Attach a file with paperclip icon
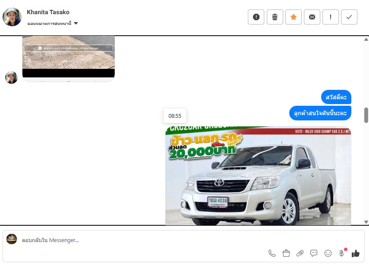The image size is (369, 264). click(300, 253)
